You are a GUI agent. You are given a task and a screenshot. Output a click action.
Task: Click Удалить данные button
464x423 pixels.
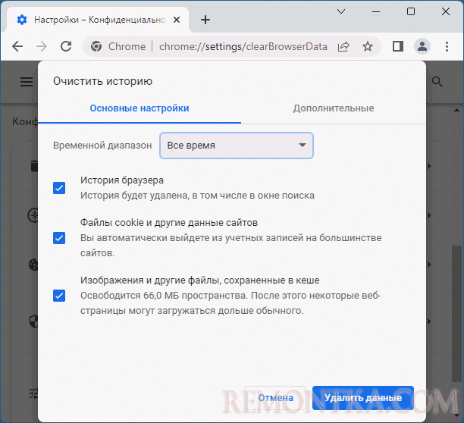click(x=363, y=398)
